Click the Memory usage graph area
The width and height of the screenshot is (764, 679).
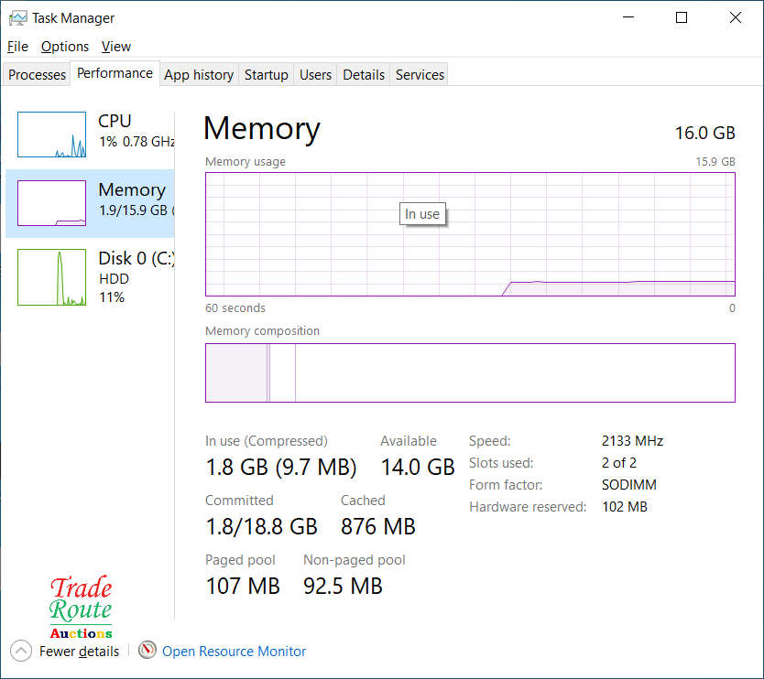coord(470,234)
